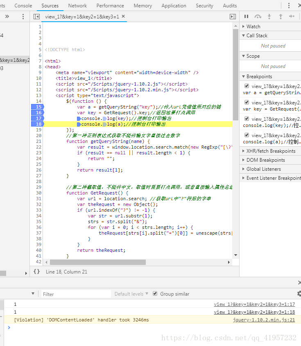Step into next function call

[269, 16]
